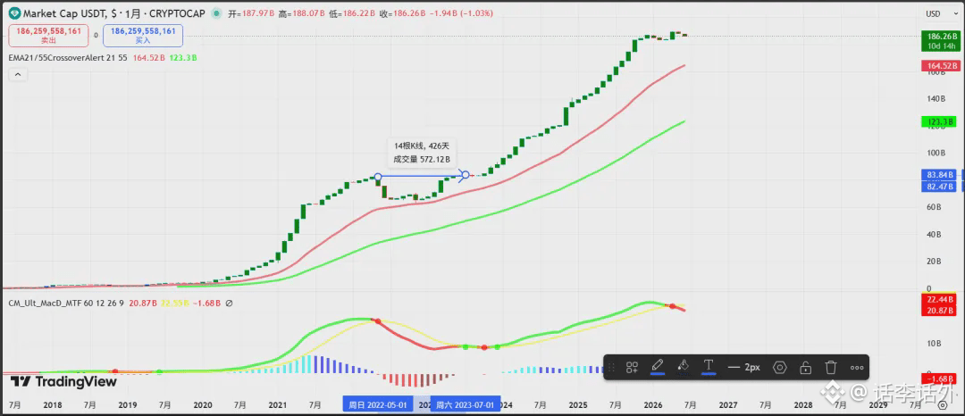Viewport: 965px width, 416px height.
Task: Open more options ellipsis in drawing toolbar
Action: (x=857, y=368)
